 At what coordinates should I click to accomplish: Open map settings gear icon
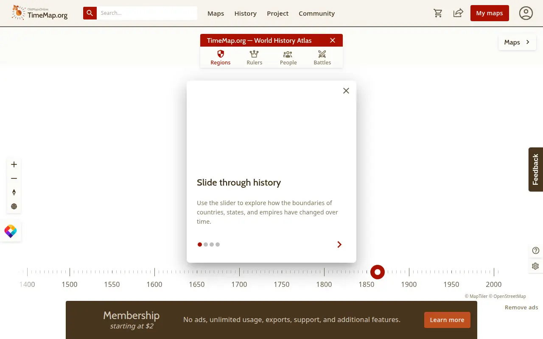tap(536, 266)
